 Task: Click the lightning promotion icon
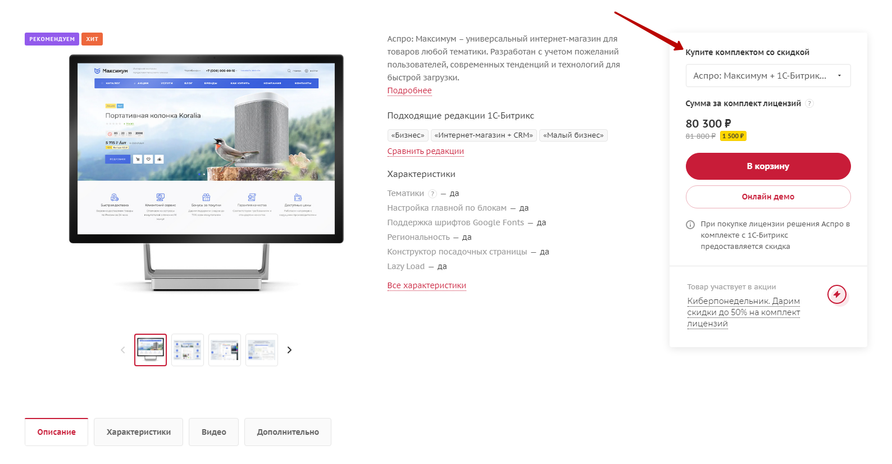pyautogui.click(x=837, y=294)
